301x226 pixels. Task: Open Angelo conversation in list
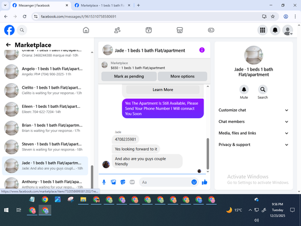[45, 72]
